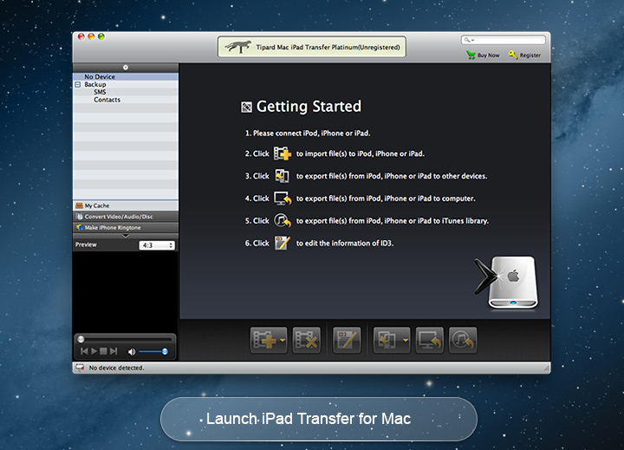624x450 pixels.
Task: Click the edit ID3 info toolbar button
Action: (x=347, y=340)
